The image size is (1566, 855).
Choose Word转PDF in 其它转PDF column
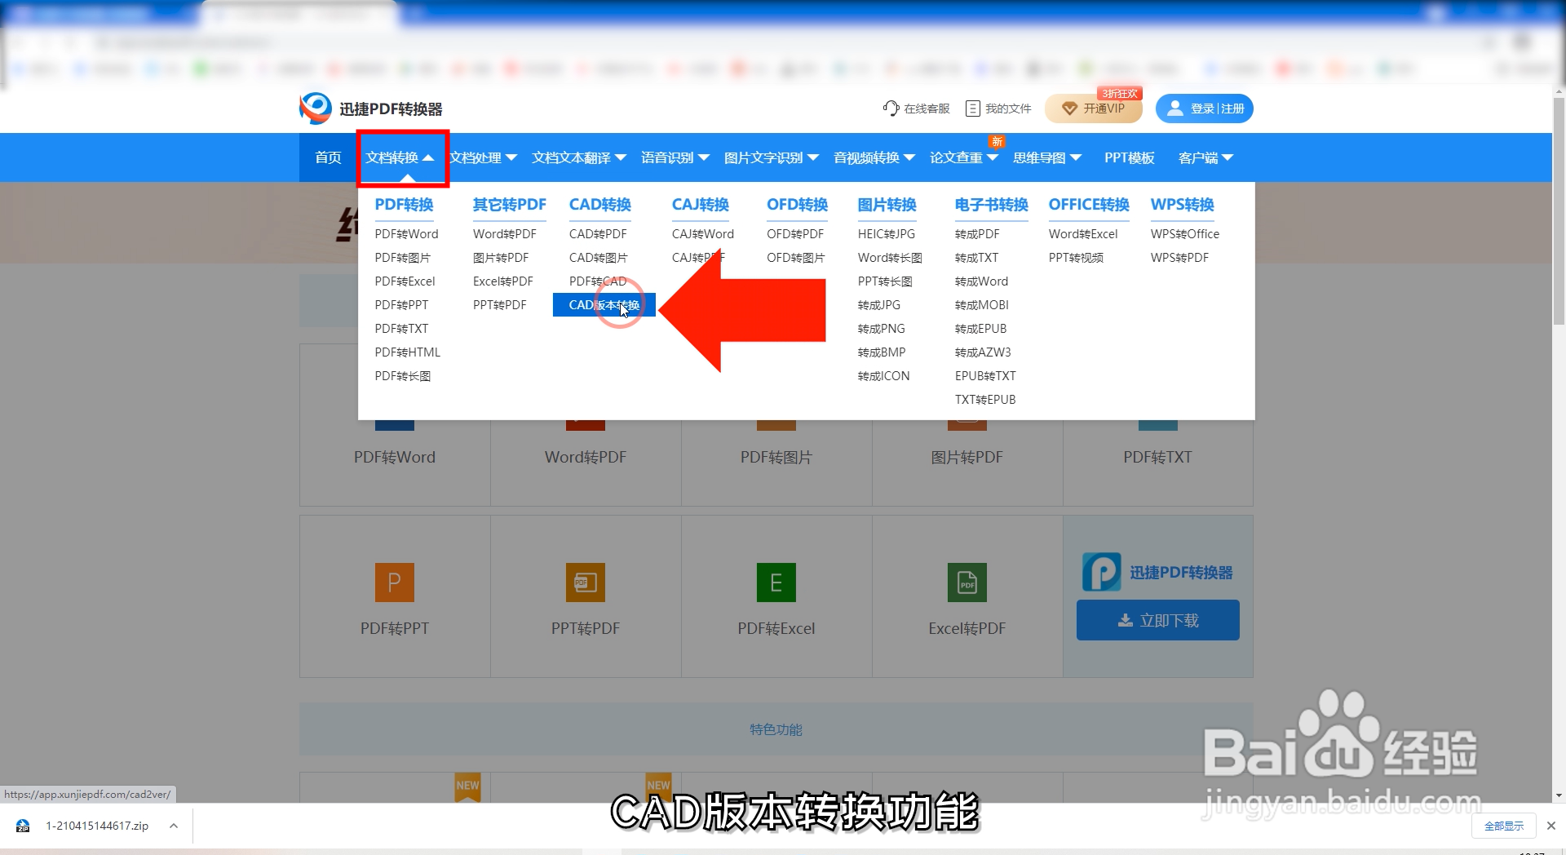click(x=505, y=234)
